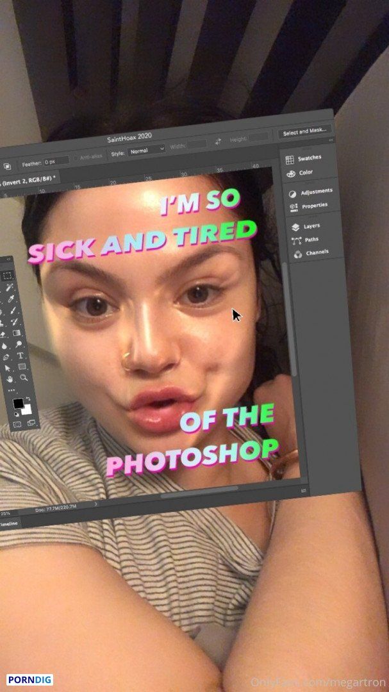Toggle Quick Mask mode
This screenshot has width=389, height=692.
pyautogui.click(x=17, y=425)
